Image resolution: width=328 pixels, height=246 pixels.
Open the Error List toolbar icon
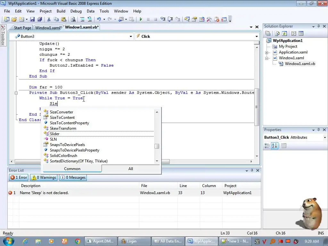(x=217, y=19)
